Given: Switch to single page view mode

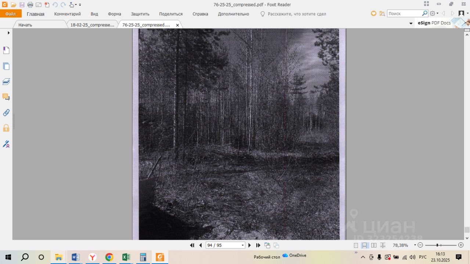Looking at the screenshot, I should pos(356,245).
